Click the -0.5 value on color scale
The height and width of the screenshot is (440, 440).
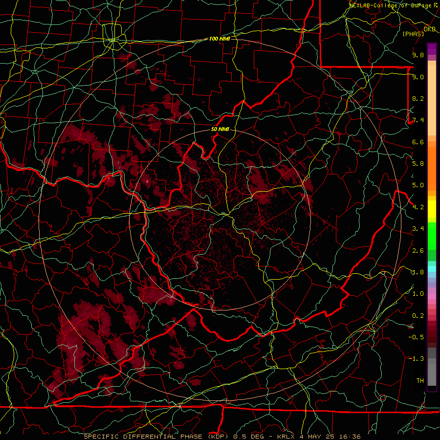416,337
